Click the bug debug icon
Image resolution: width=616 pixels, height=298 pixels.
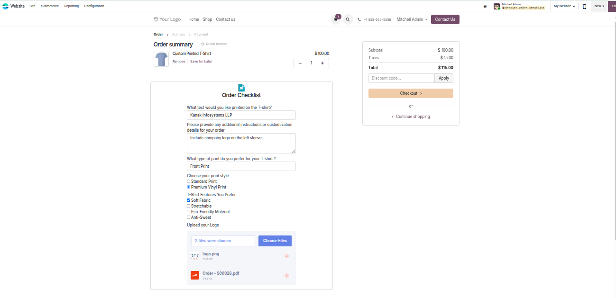coord(485,6)
